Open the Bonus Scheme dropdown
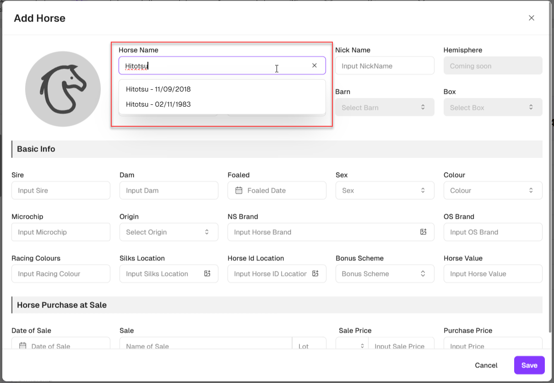Viewport: 554px width, 383px height. [x=385, y=274]
